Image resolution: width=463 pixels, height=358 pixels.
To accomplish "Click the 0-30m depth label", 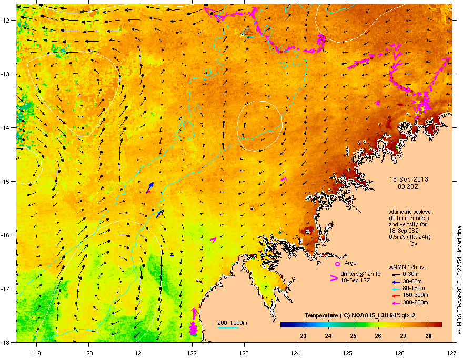I will 410,274.
